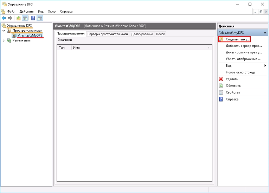269x193 pixels.
Task: Click the Обновить refresh action
Action: [233, 86]
